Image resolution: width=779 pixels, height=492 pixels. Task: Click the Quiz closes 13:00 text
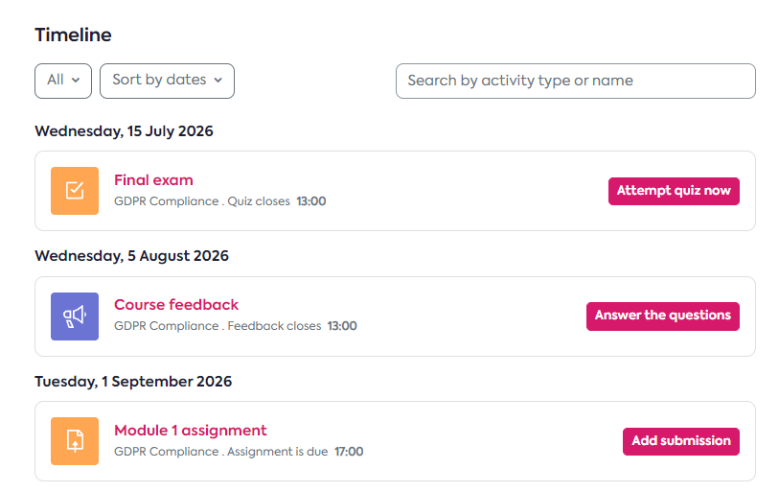277,202
